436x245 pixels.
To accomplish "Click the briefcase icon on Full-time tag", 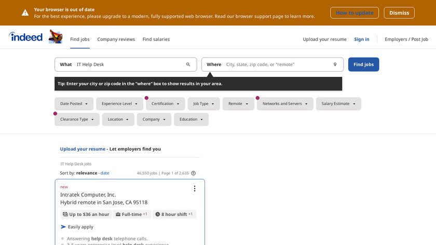I will (118, 214).
